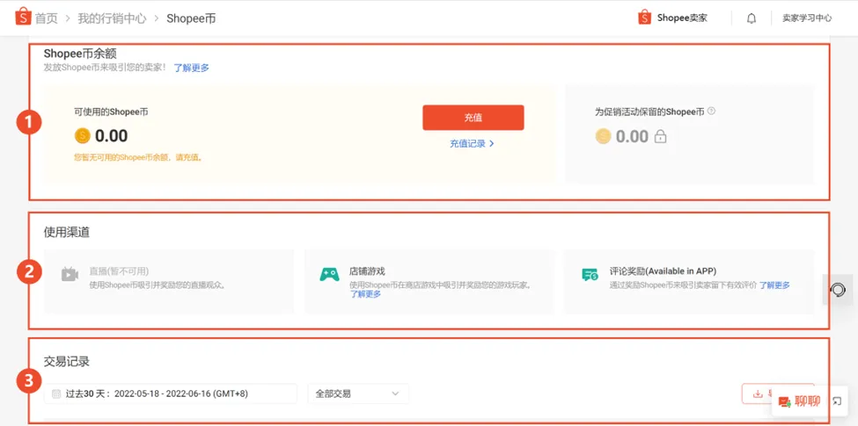The height and width of the screenshot is (426, 858).
Task: Click the 充值 button
Action: 473,118
